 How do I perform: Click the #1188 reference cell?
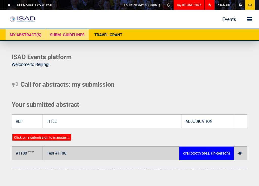[27, 153]
